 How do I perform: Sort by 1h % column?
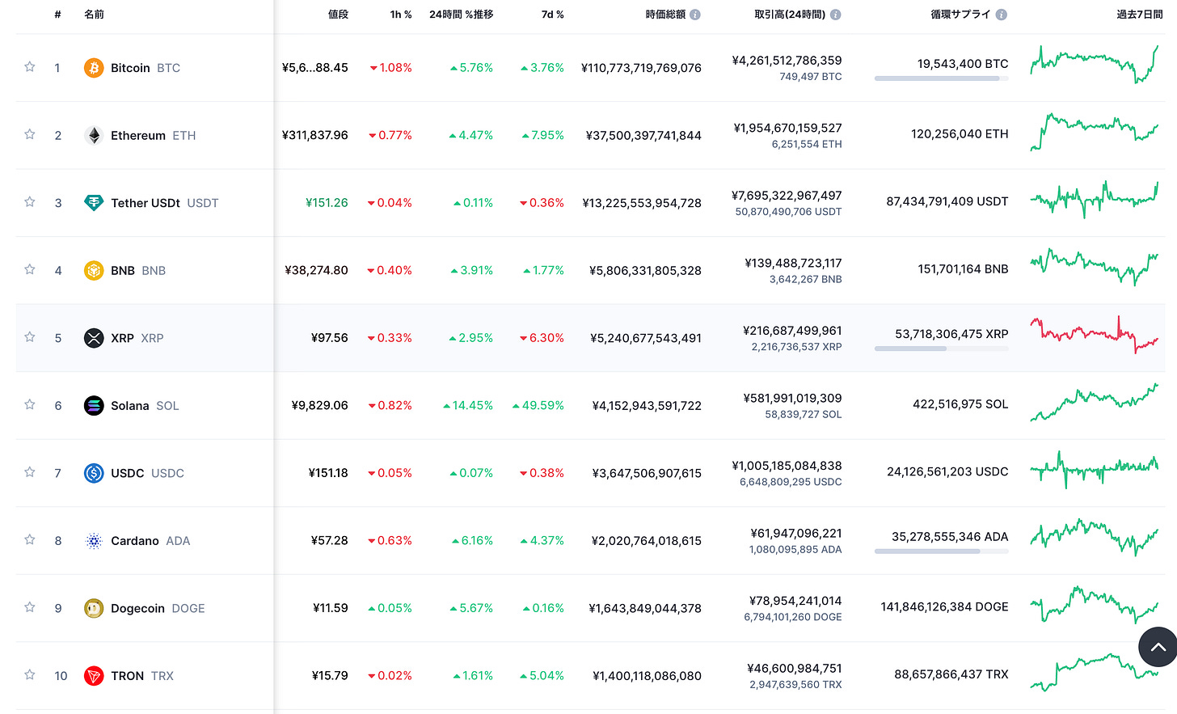coord(401,15)
